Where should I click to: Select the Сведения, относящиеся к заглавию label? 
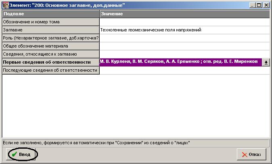pyautogui.click(x=50, y=54)
